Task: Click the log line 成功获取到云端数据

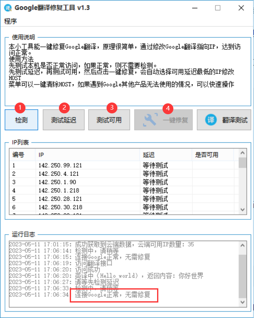Action: click(x=102, y=245)
